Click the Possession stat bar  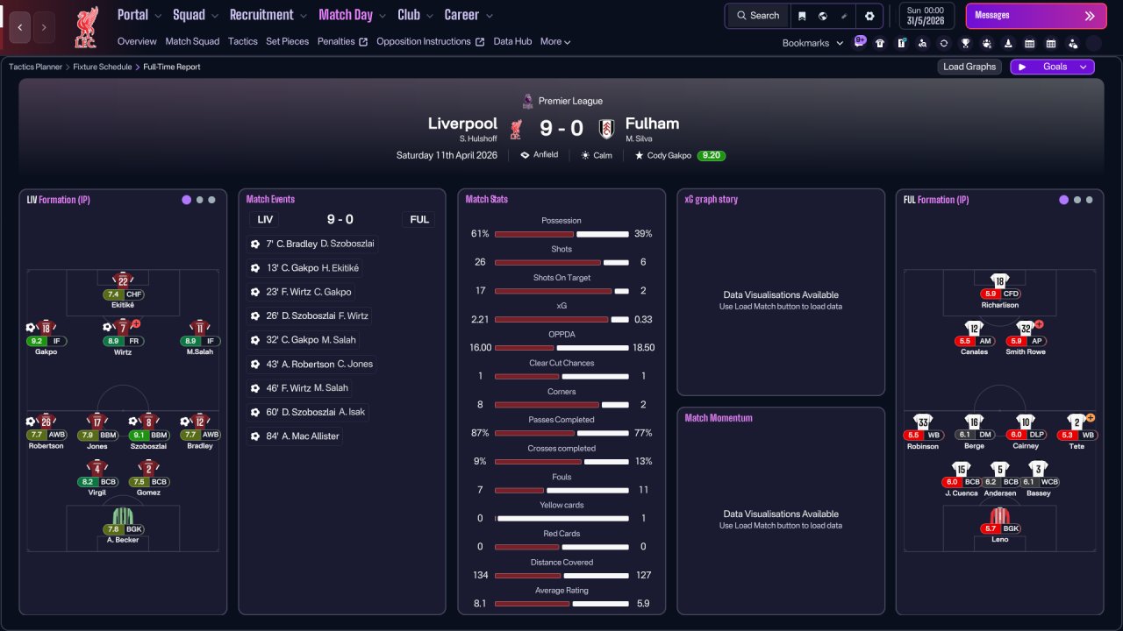click(561, 234)
